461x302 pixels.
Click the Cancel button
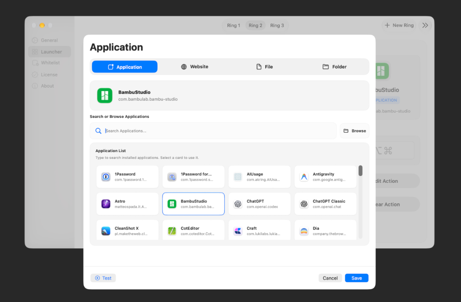point(330,278)
